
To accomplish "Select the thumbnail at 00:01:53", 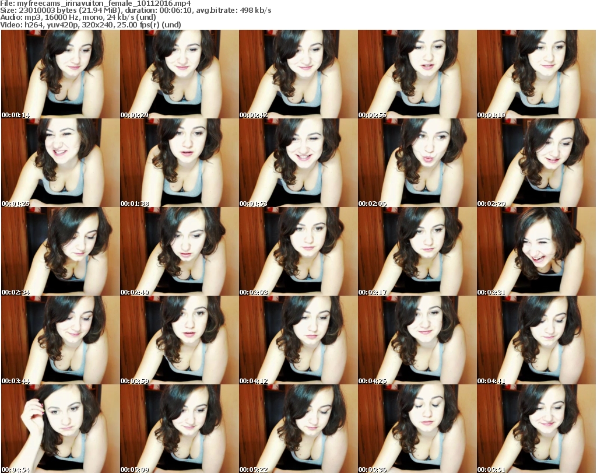I will (298, 163).
